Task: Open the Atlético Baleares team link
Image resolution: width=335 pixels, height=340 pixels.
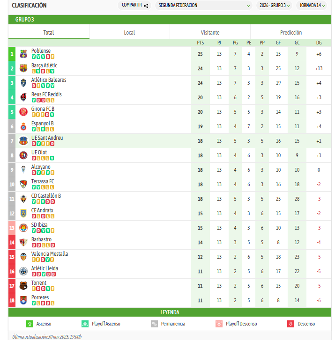Action: [x=49, y=80]
